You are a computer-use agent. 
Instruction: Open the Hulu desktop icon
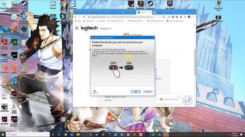14,56
